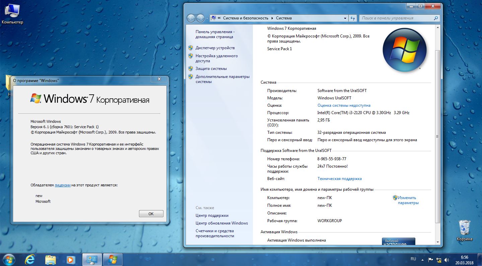Open the address bar history dropdown
Viewport: 482px width, 266px height.
[345, 18]
